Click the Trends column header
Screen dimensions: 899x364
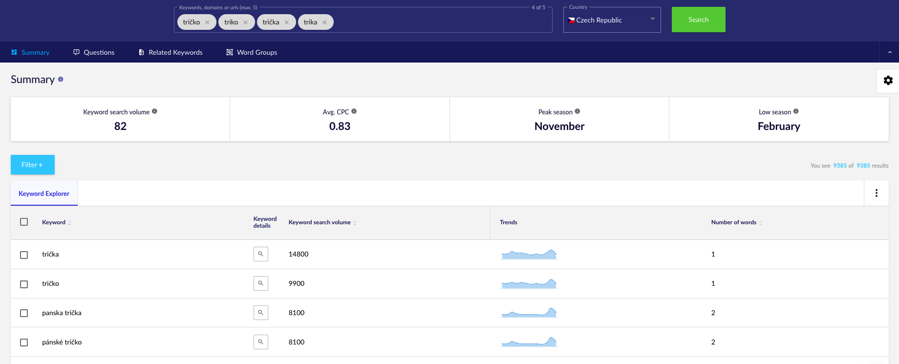click(508, 222)
